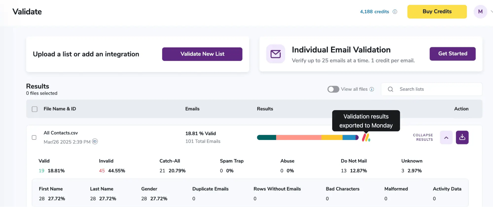Click the View all files info icon
Viewport: 493px width, 207px height.
click(372, 89)
